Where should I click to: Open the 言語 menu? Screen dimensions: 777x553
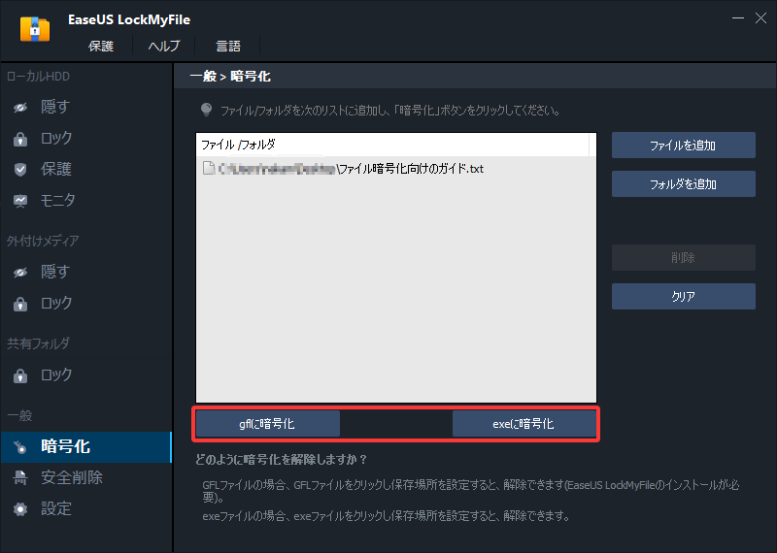pyautogui.click(x=228, y=46)
